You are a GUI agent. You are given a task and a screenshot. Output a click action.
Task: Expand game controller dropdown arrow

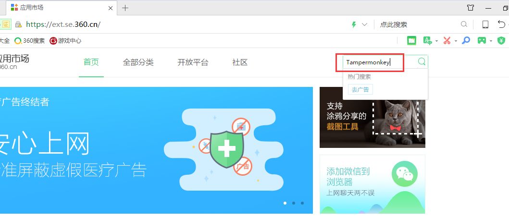(x=491, y=41)
